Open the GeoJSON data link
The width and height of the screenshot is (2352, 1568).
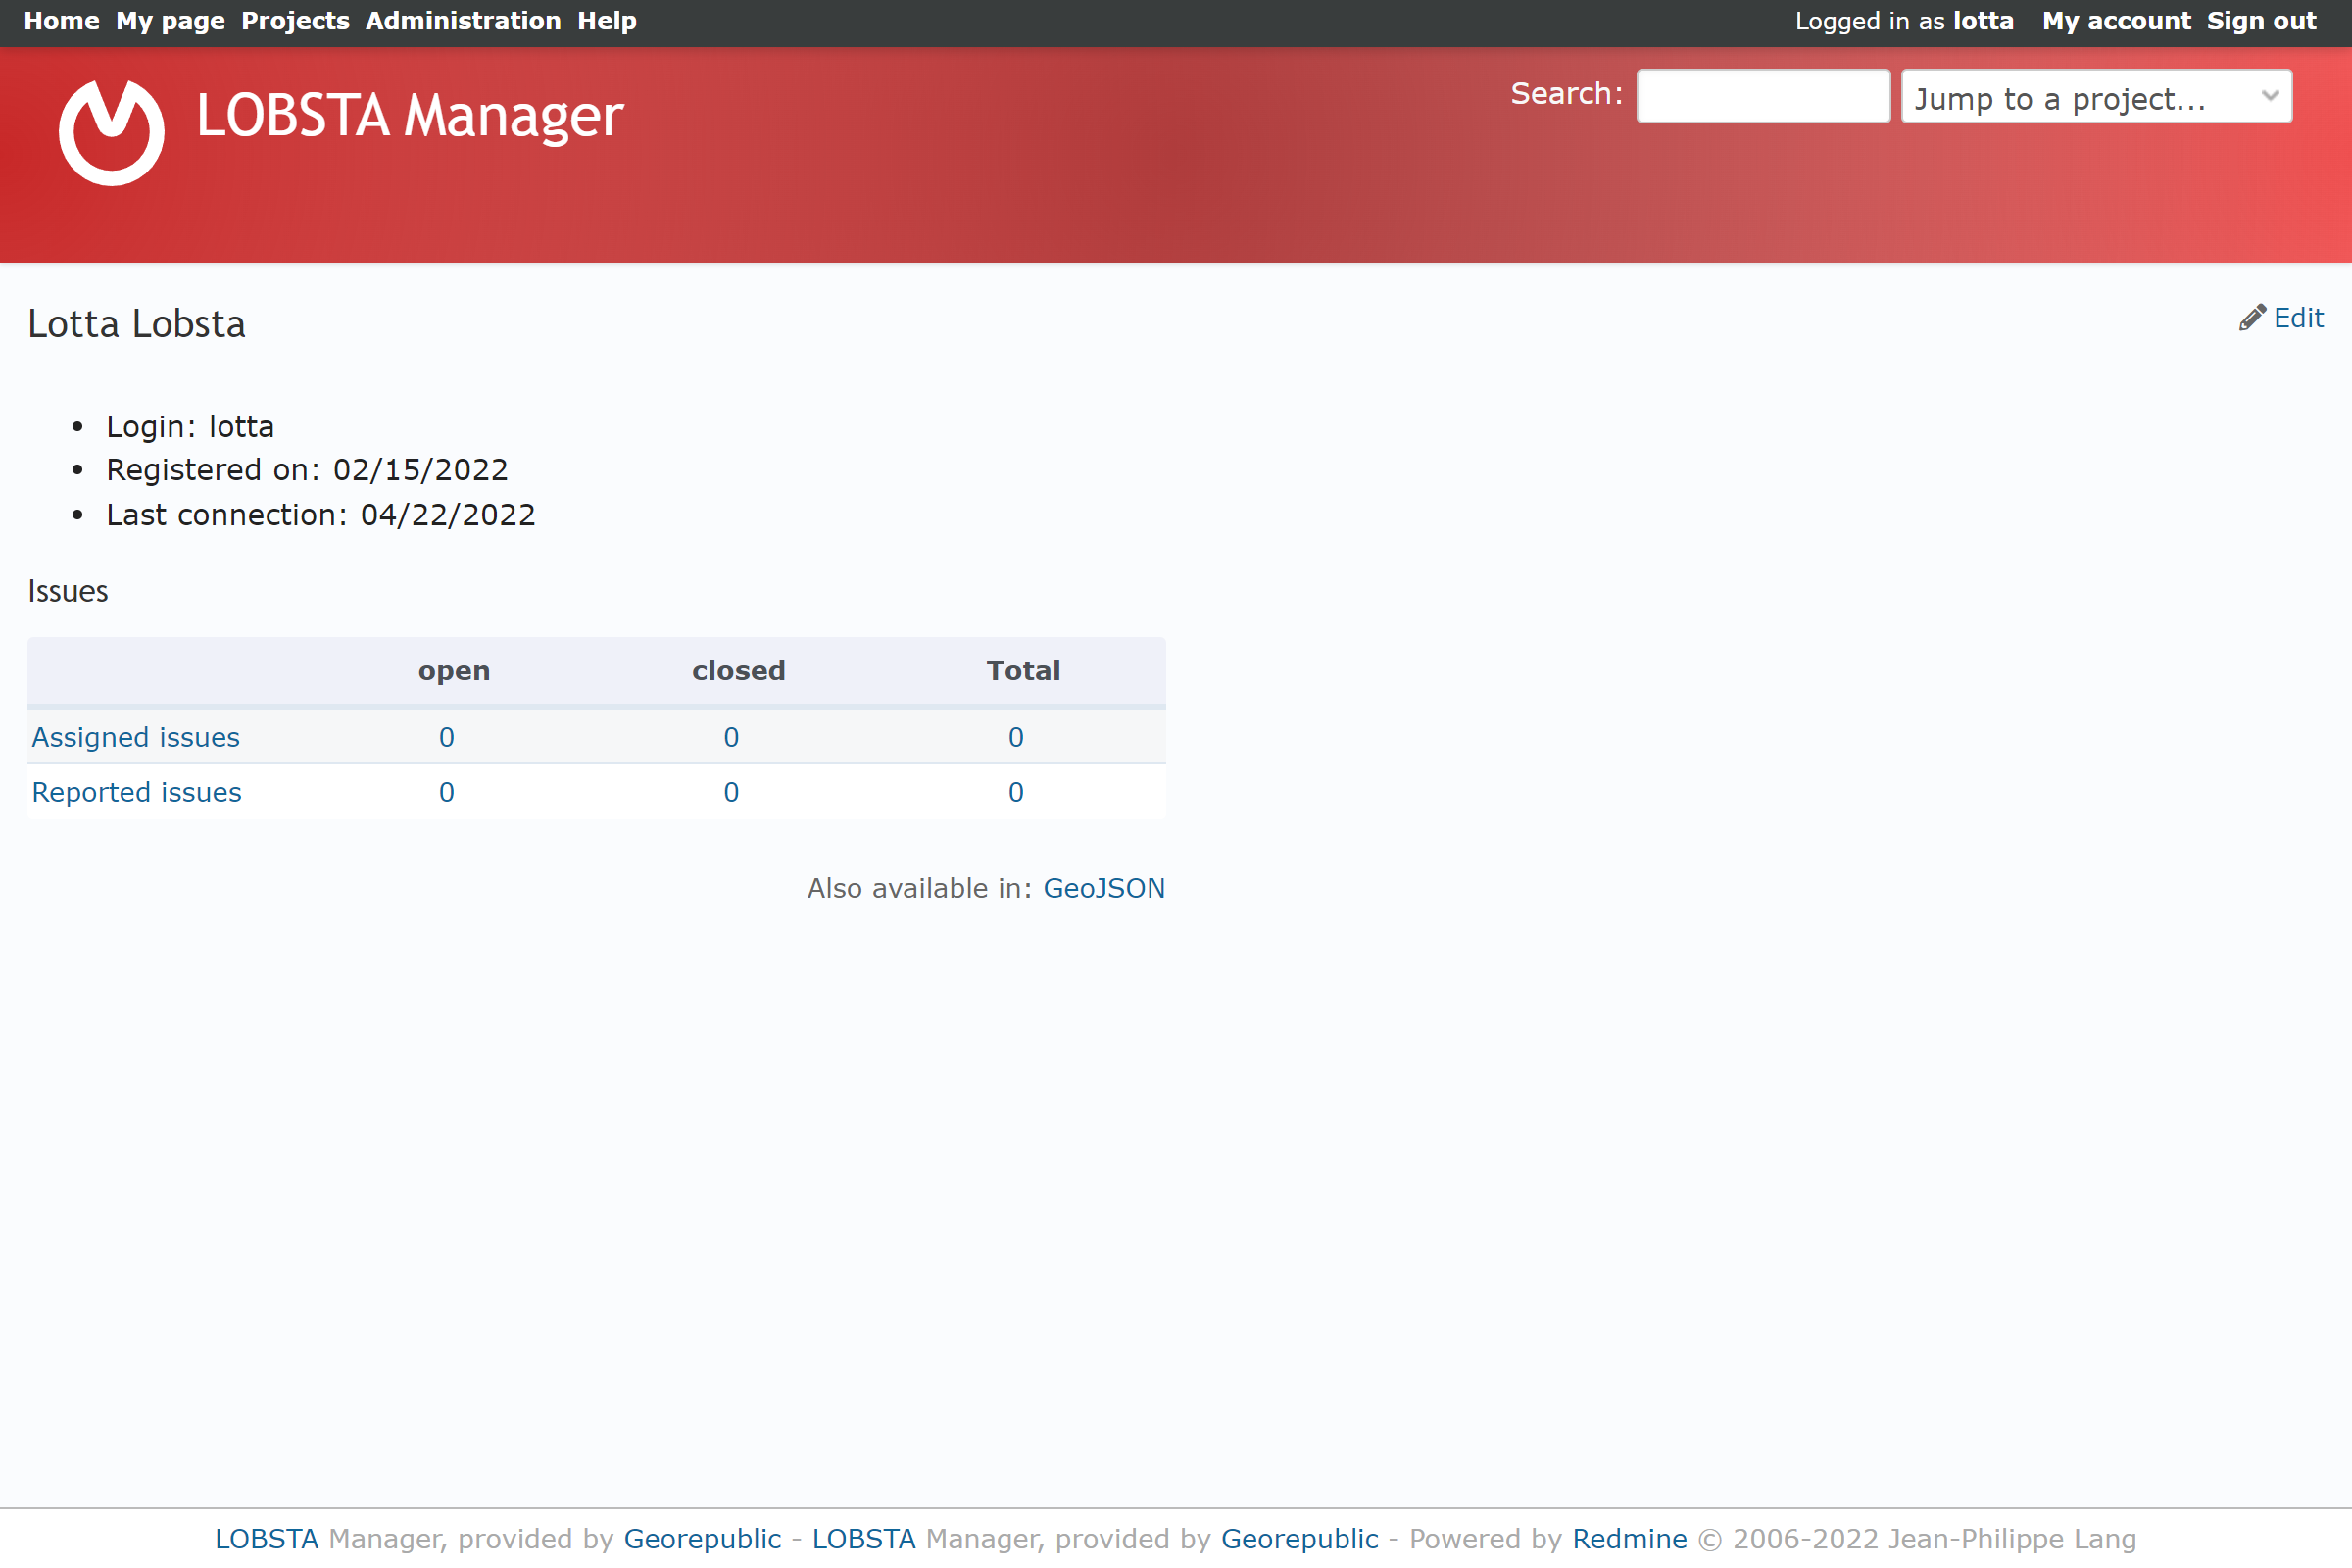pos(1102,889)
